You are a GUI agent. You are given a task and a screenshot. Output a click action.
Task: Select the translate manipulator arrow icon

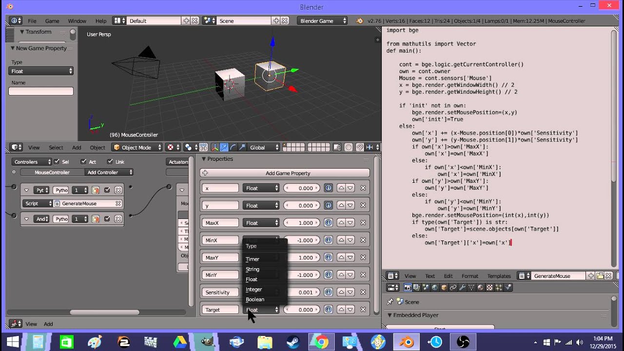[224, 147]
